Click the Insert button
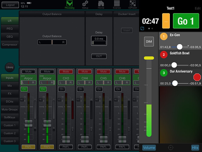The image size is (202, 152). (x=127, y=30)
